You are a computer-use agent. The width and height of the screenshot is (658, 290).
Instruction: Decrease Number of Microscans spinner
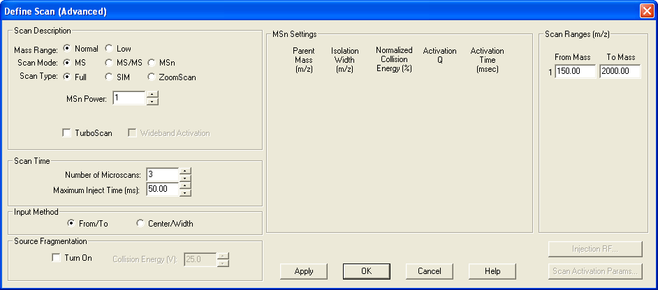coord(184,178)
